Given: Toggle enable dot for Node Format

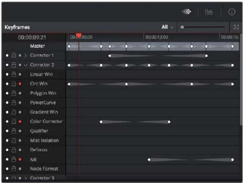Looking at the screenshot, I should 7,169.
